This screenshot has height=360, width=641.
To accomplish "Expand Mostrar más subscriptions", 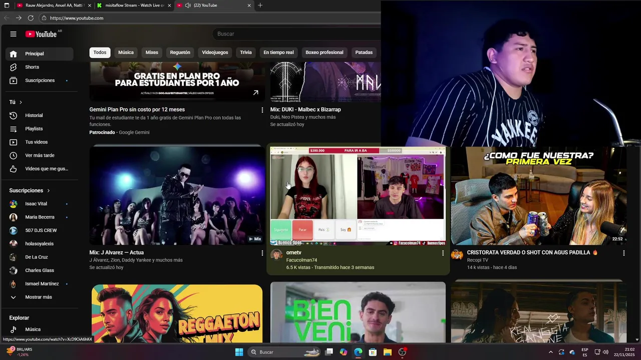I will tap(39, 297).
